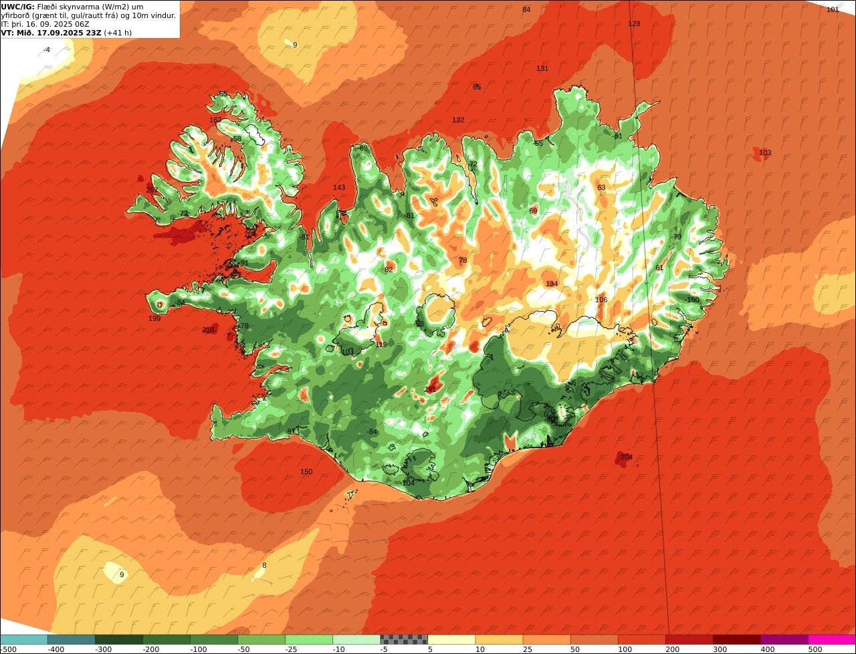Image resolution: width=856 pixels, height=654 pixels.
Task: Select the dark maroon legend swatch between 300 and 400
Action: (x=736, y=639)
